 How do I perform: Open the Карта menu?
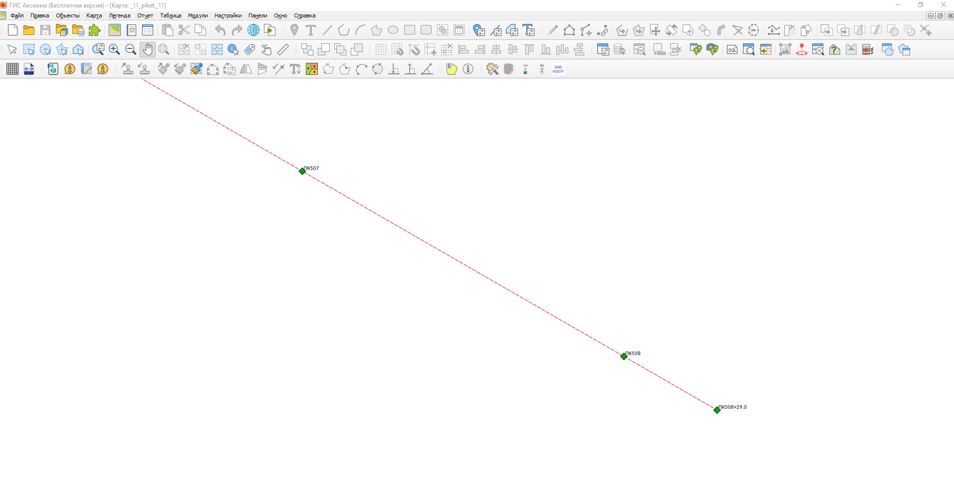[94, 15]
